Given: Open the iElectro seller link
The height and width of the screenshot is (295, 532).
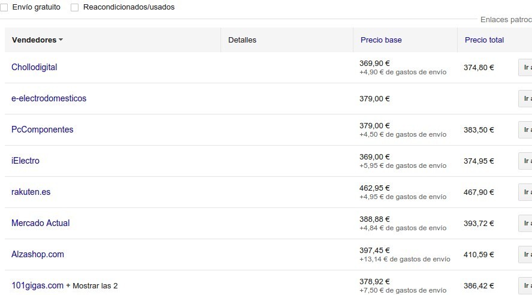Looking at the screenshot, I should tap(25, 161).
